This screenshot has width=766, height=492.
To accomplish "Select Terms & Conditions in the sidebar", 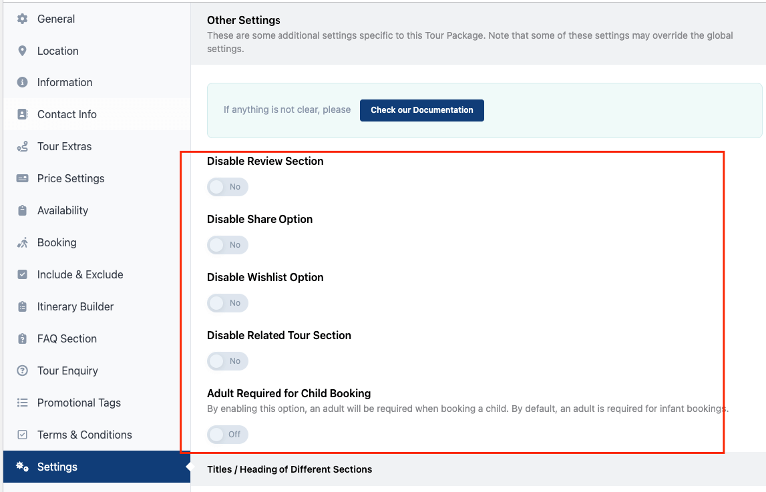I will click(x=84, y=435).
